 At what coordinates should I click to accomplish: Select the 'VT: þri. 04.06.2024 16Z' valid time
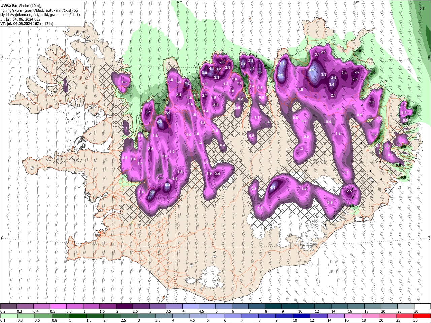click(x=20, y=24)
